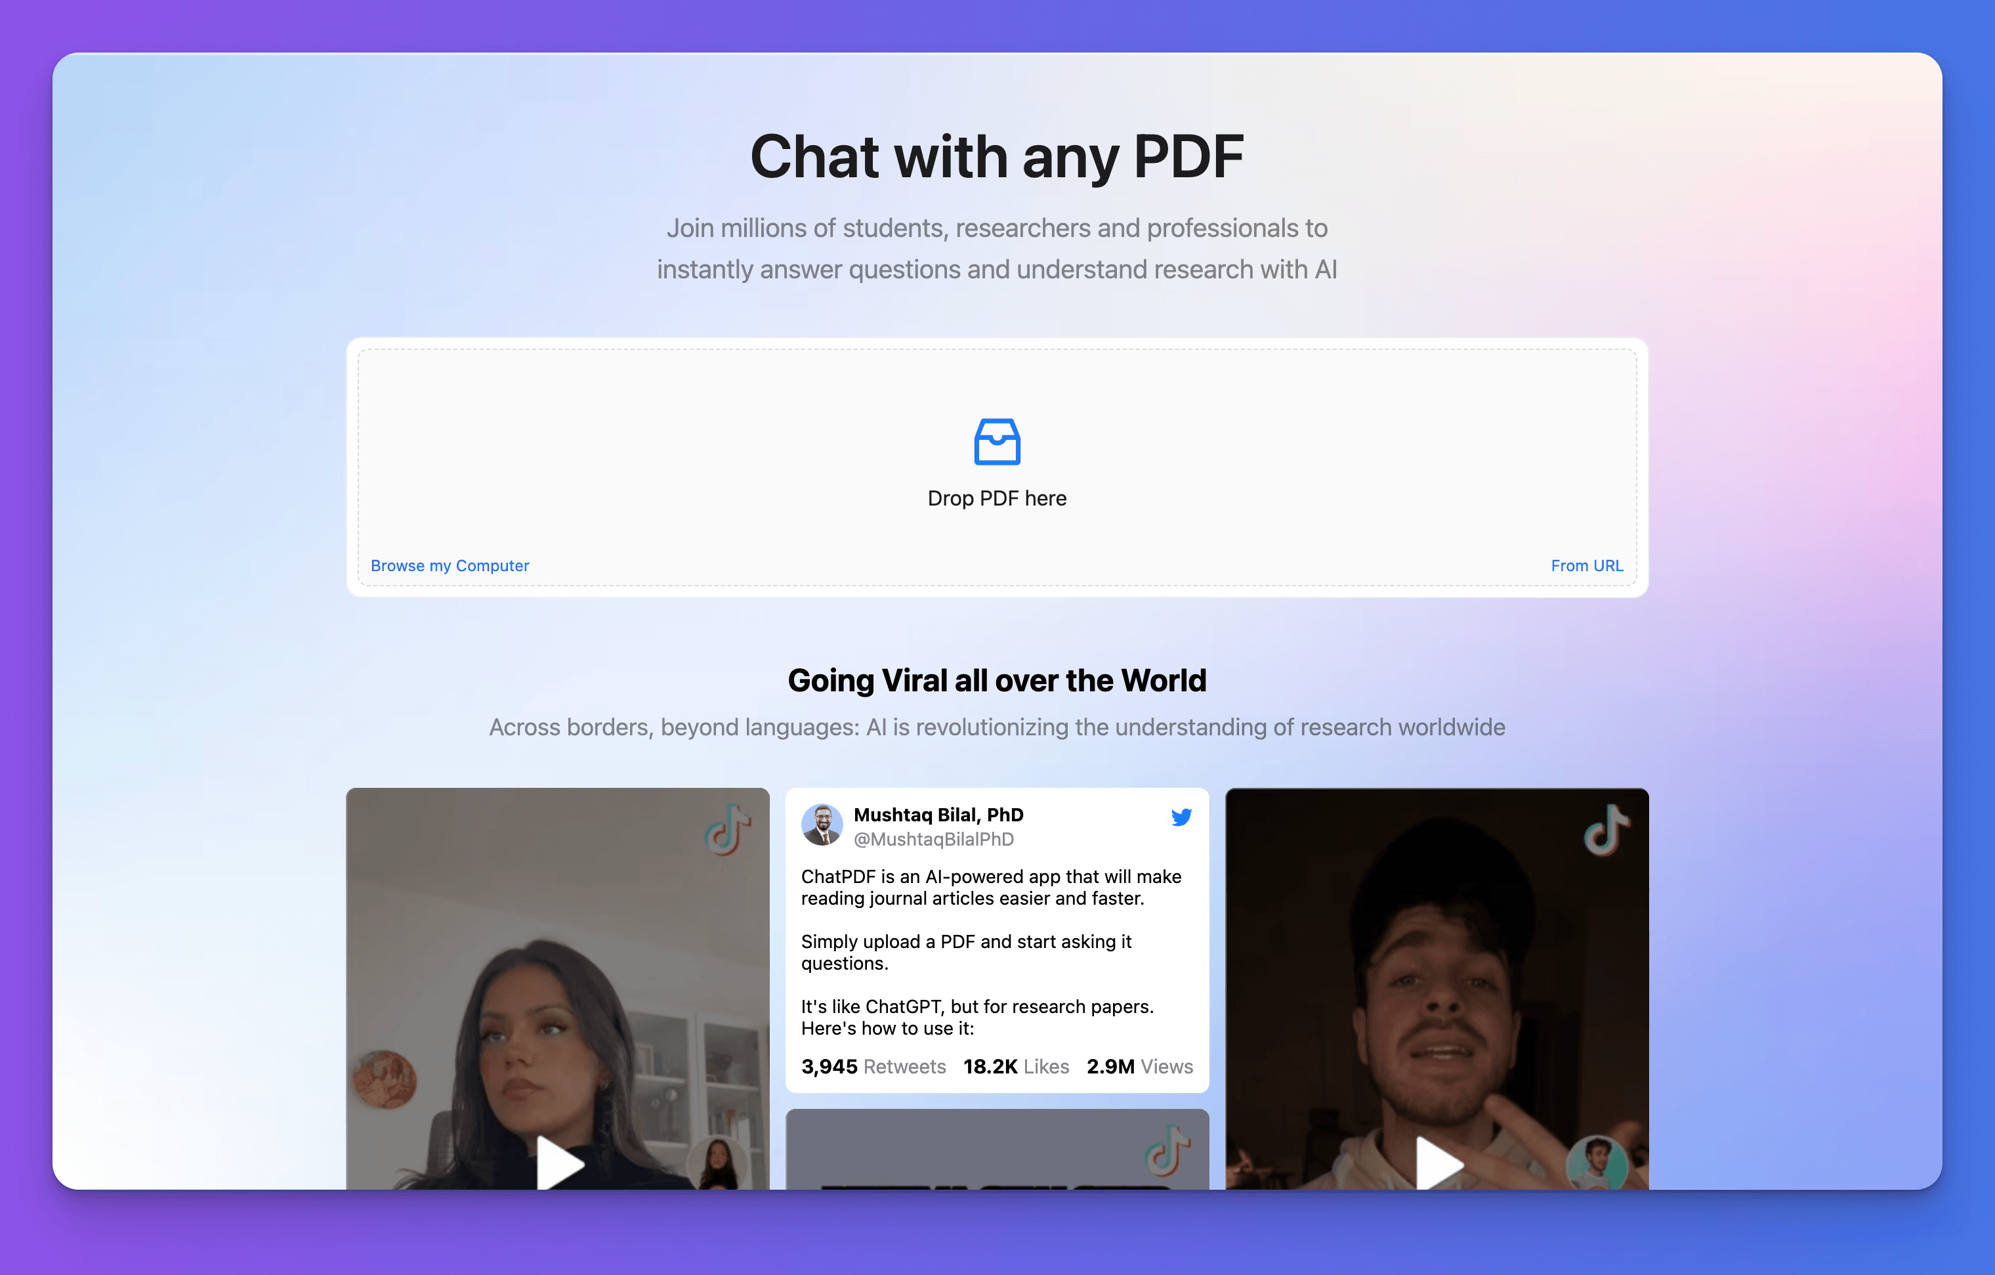Click the 3,945 Retweets count
Image resolution: width=1995 pixels, height=1275 pixels.
click(873, 1066)
